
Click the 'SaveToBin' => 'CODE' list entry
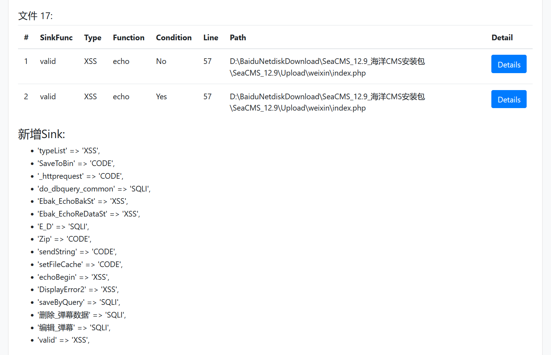click(x=76, y=164)
